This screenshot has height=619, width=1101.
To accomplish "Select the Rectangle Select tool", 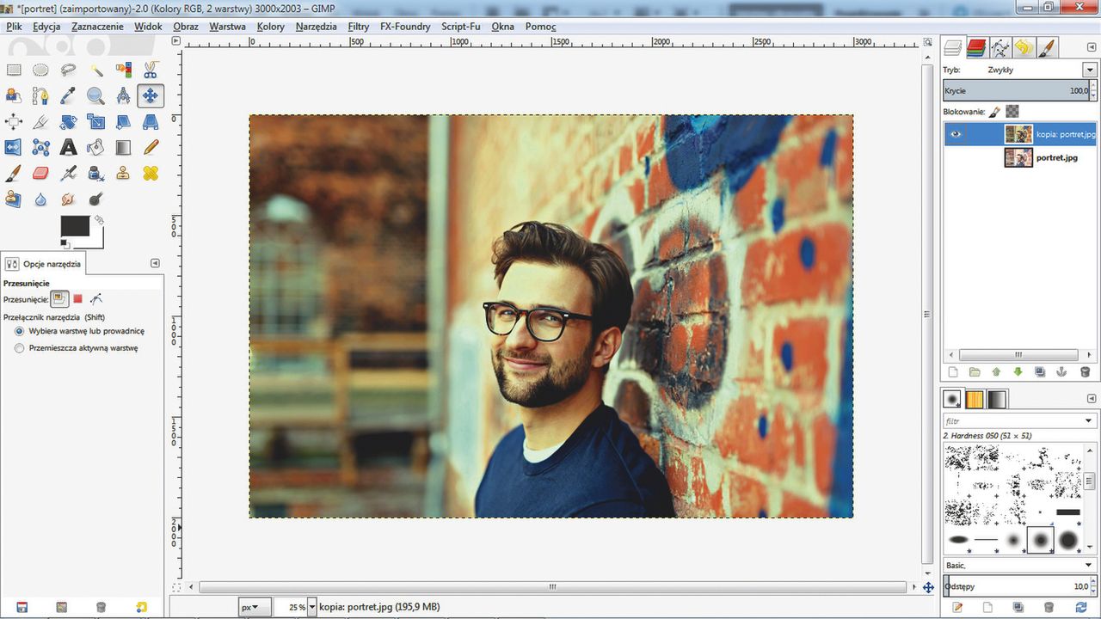I will (x=14, y=70).
